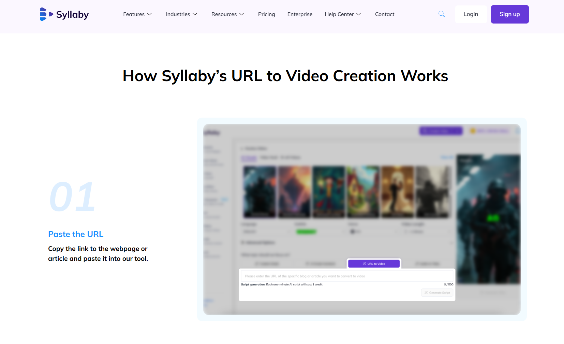Click the magic wand icon on Generate Script
Image resolution: width=564 pixels, height=344 pixels.
coord(426,293)
